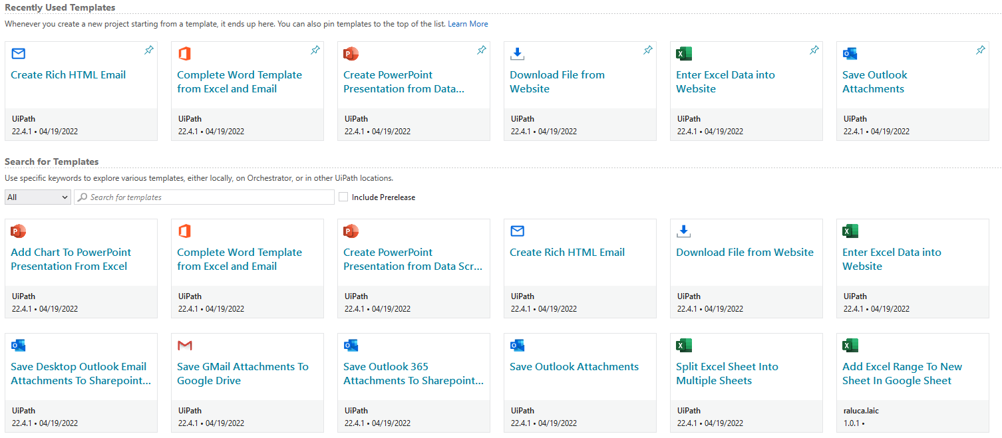
Task: Open search-result Save Outlook Attachments title
Action: [574, 367]
